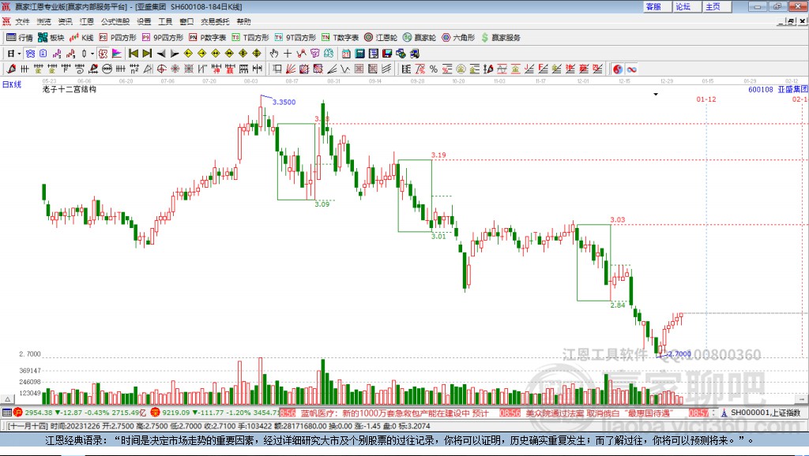809x456 pixels.
Task: Select the crosshair cursor tool
Action: click(288, 54)
